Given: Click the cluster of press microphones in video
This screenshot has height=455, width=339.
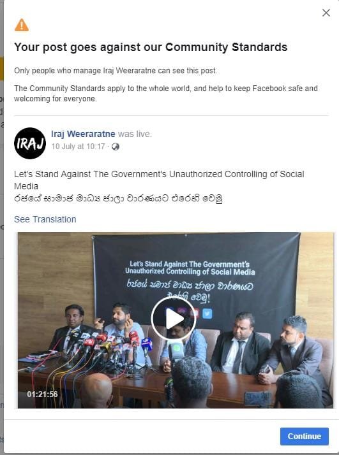Looking at the screenshot, I should point(109,348).
